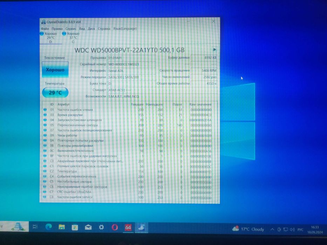This screenshot has width=327, height=245.
Task: Show hidden tray icons chevron
Action: click(272, 229)
